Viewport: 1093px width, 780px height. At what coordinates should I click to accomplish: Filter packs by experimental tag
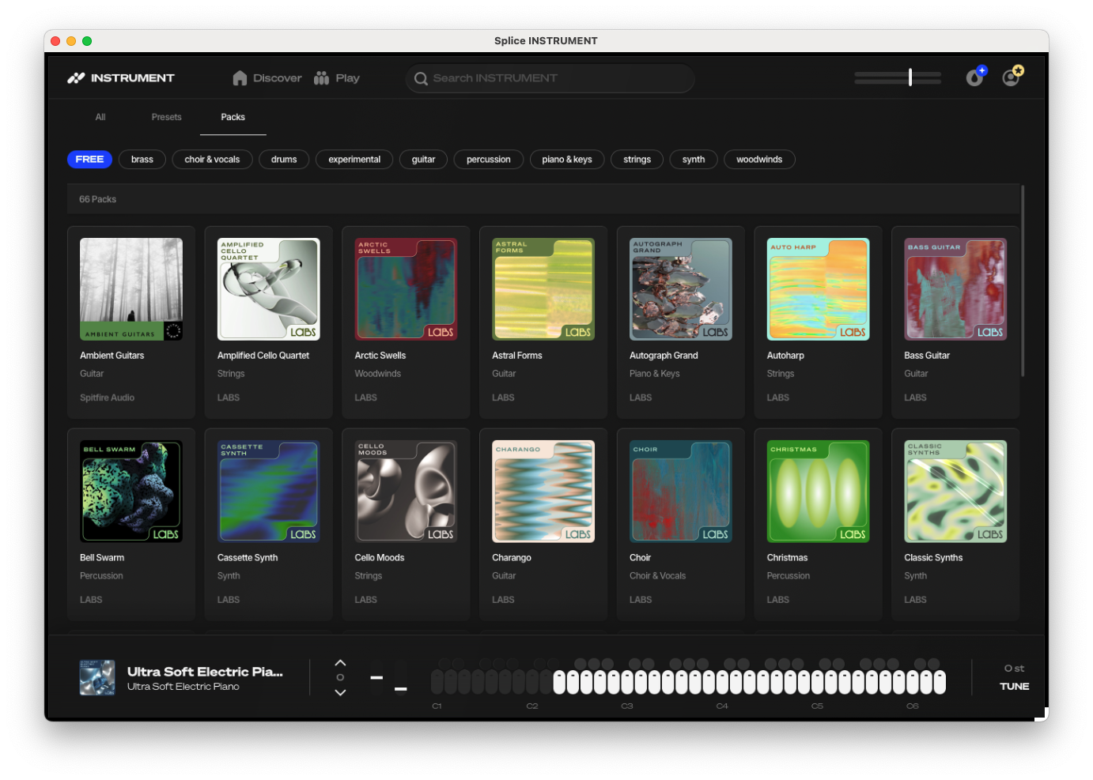pyautogui.click(x=354, y=160)
